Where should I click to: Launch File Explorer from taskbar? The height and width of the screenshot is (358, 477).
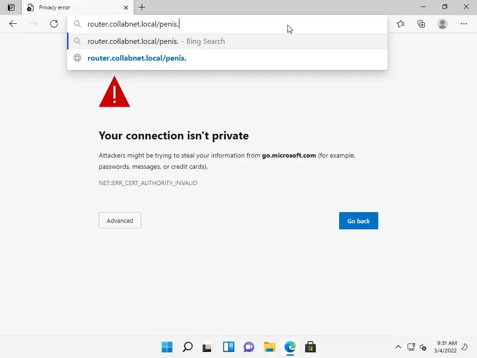(x=269, y=347)
